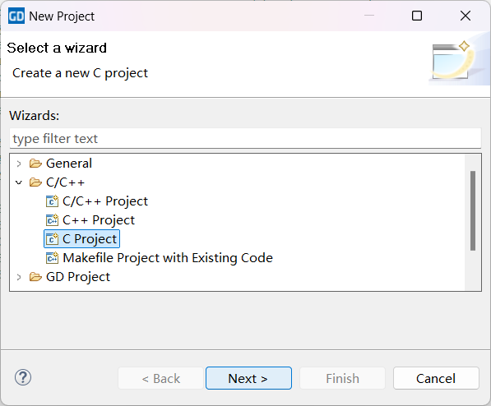This screenshot has height=406, width=491.
Task: Choose the C/C++ Project entry
Action: click(x=105, y=201)
